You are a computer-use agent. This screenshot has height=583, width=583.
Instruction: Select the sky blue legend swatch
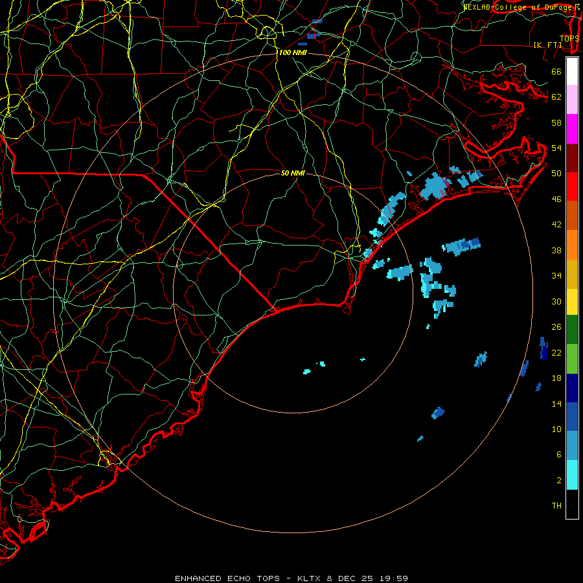(x=572, y=446)
